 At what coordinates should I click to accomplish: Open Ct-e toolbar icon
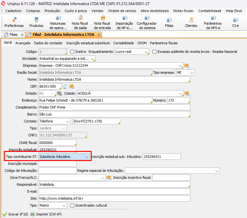tap(236, 20)
